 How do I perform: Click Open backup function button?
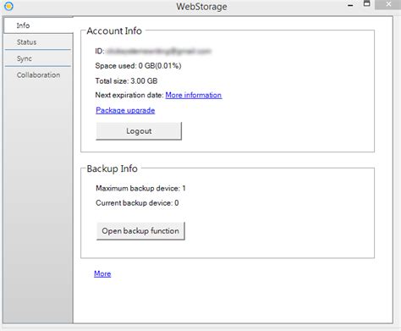coord(140,231)
